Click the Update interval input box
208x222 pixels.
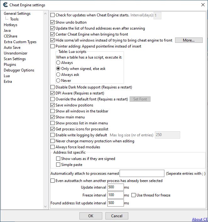[x=115, y=187]
